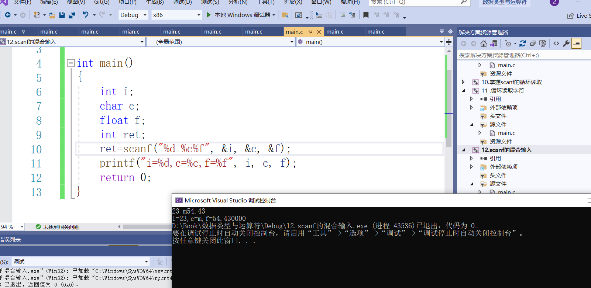The width and height of the screenshot is (591, 288).
Task: Collapse the 12.scanf的混合输入 project node
Action: (x=463, y=150)
